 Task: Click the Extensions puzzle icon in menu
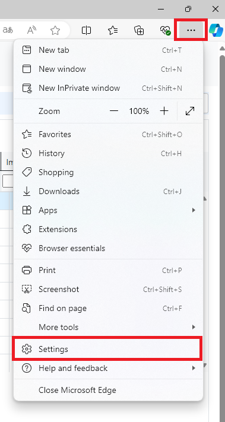(x=26, y=229)
